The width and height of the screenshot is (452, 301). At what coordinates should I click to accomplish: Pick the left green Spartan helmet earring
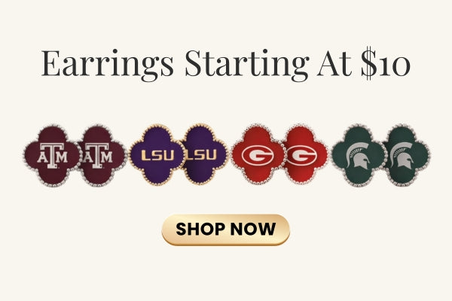tap(356, 155)
